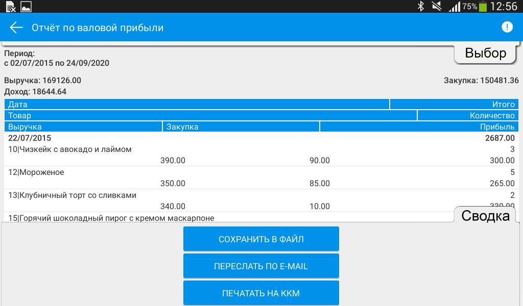Image resolution: width=523 pixels, height=306 pixels.
Task: Tap the Прибыль column header
Action: (418, 126)
